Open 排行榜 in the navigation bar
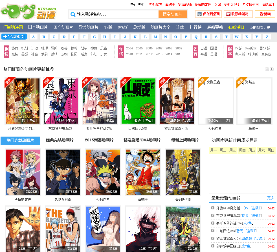The width and height of the screenshot is (277, 252). 195,27
